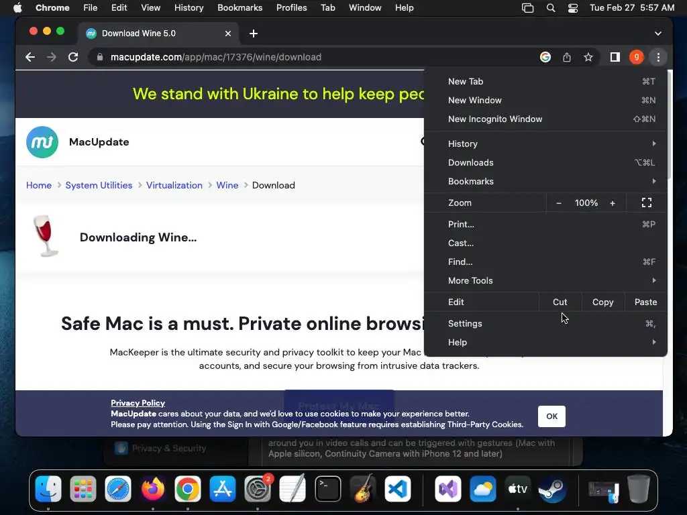687x515 pixels.
Task: Open GarageBand from the dock
Action: click(363, 489)
